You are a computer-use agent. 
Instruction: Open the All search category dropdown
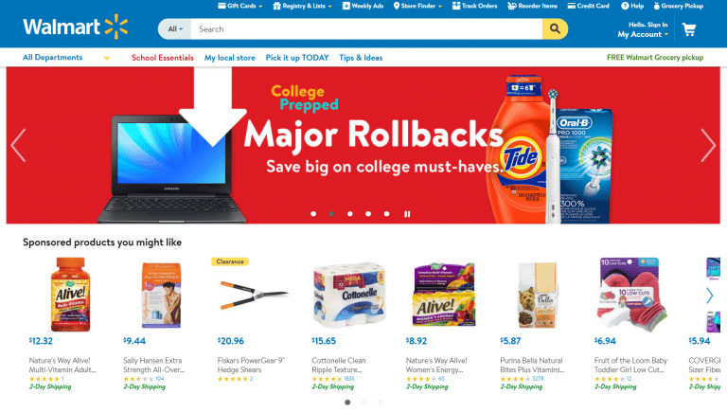[x=175, y=28]
